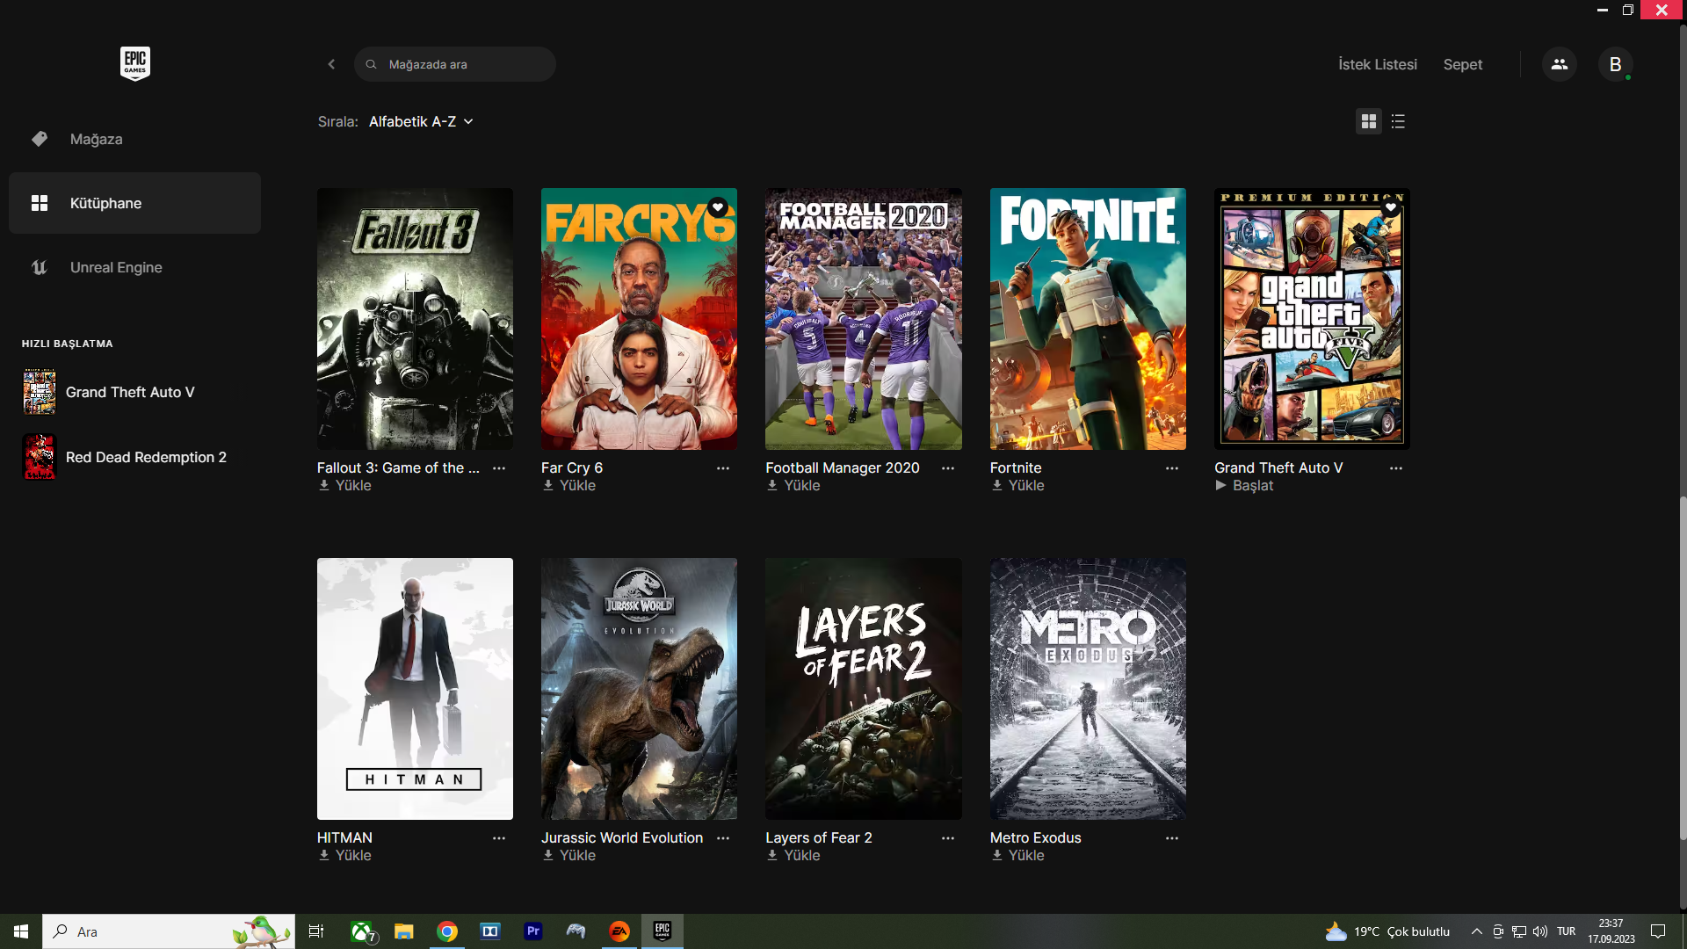Click the library vertical scrollbar

click(1683, 668)
